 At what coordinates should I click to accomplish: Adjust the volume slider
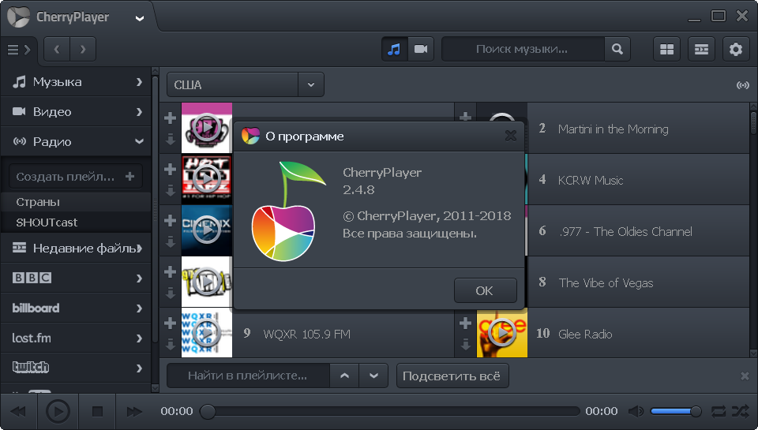tap(676, 412)
